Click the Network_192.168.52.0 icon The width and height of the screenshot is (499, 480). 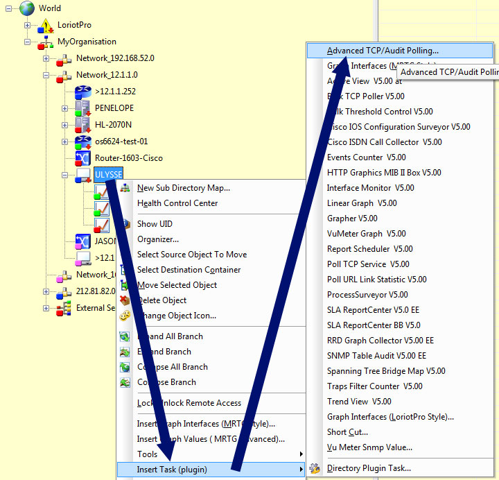point(64,59)
